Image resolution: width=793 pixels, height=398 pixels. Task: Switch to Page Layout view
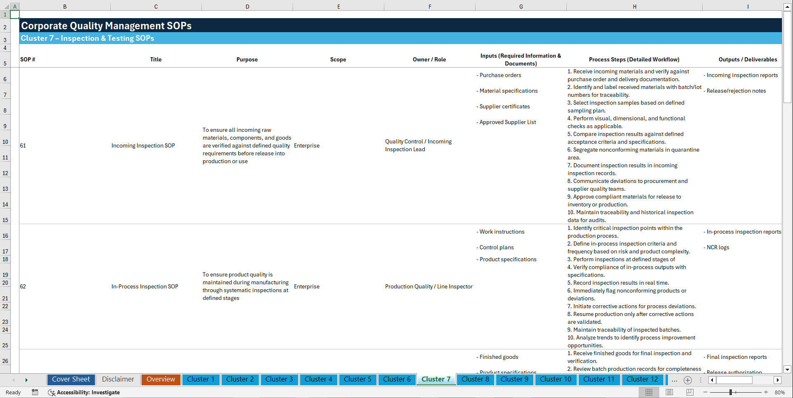[x=669, y=392]
